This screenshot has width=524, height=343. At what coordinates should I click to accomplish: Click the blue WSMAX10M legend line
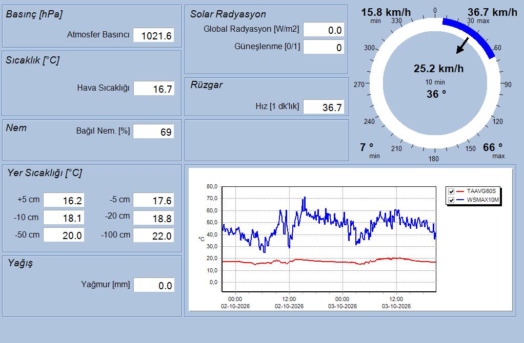click(460, 200)
